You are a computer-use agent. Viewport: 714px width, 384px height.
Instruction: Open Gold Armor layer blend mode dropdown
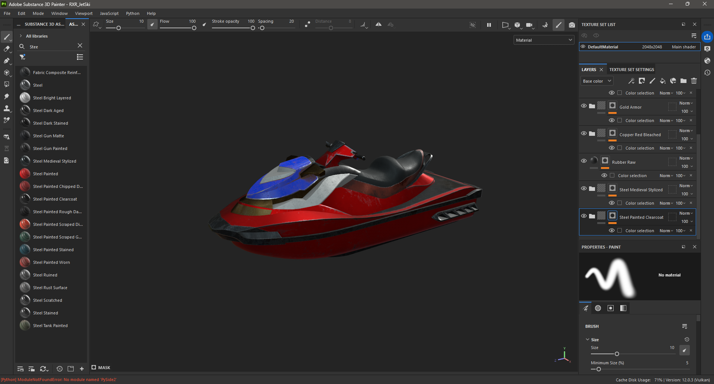click(686, 103)
